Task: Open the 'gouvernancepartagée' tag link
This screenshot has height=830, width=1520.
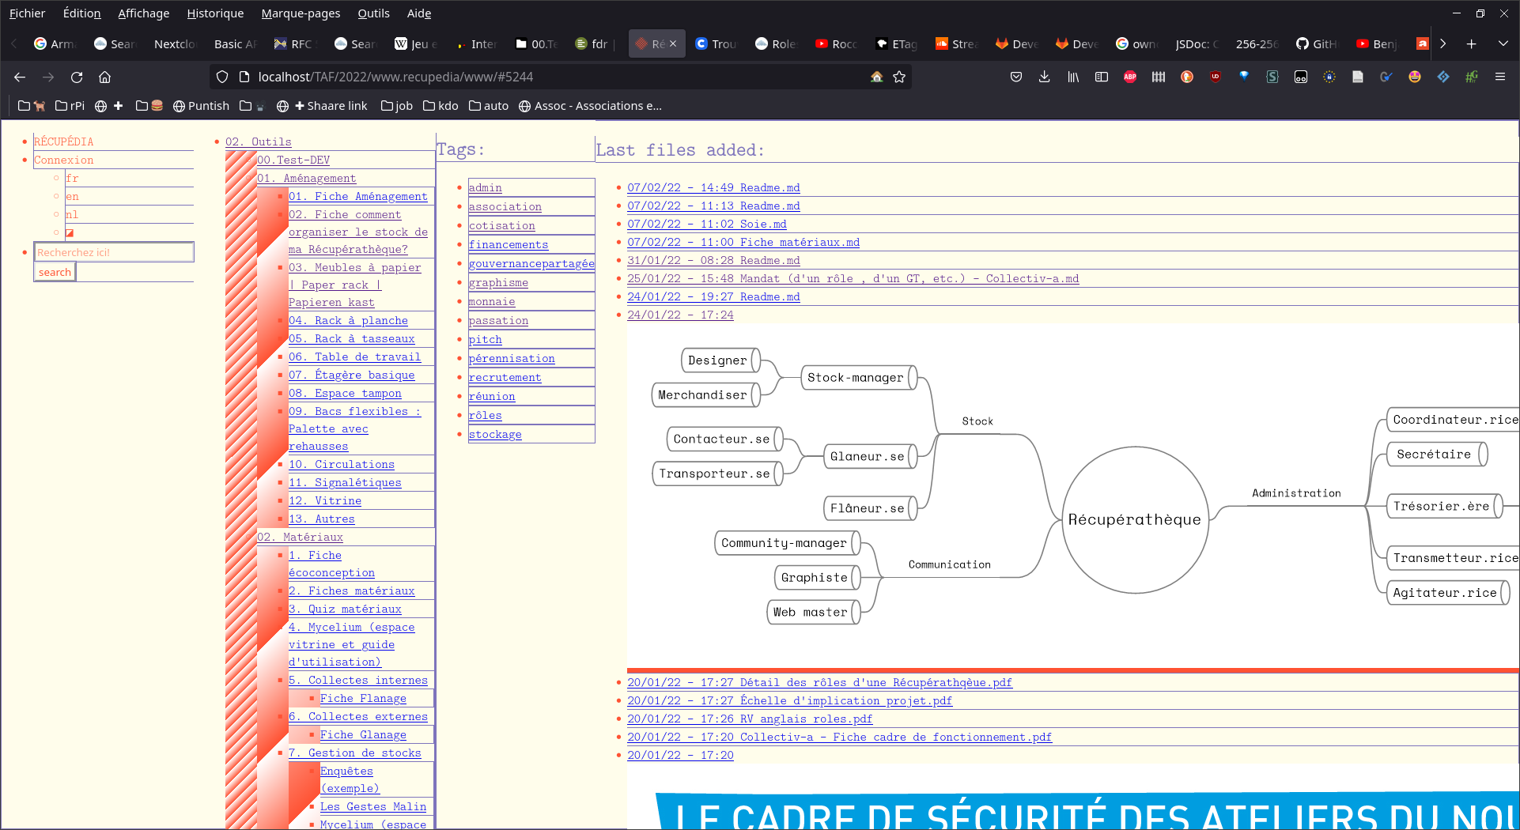Action: coord(531,264)
